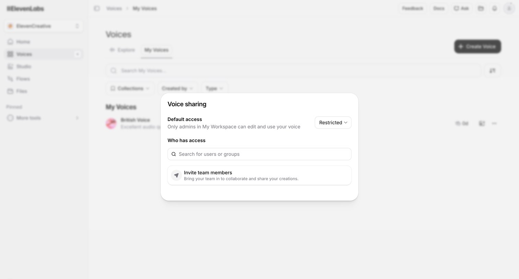Click the My Voices breadcrumb
The width and height of the screenshot is (519, 279).
tap(145, 8)
